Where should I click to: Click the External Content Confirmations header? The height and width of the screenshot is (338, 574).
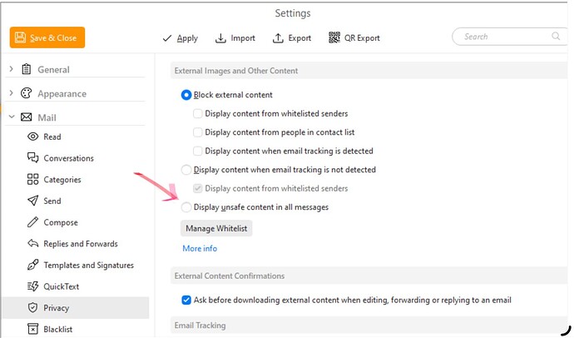pyautogui.click(x=229, y=276)
